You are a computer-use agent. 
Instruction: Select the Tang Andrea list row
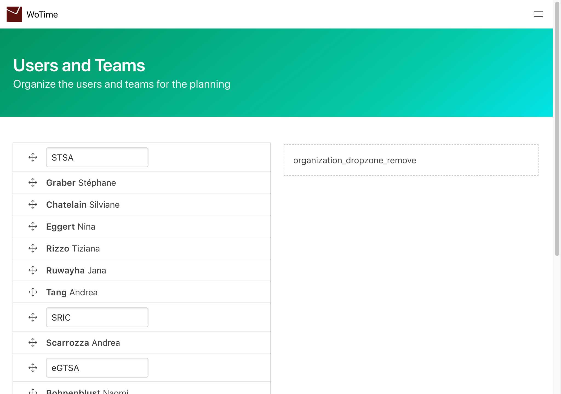164,292
